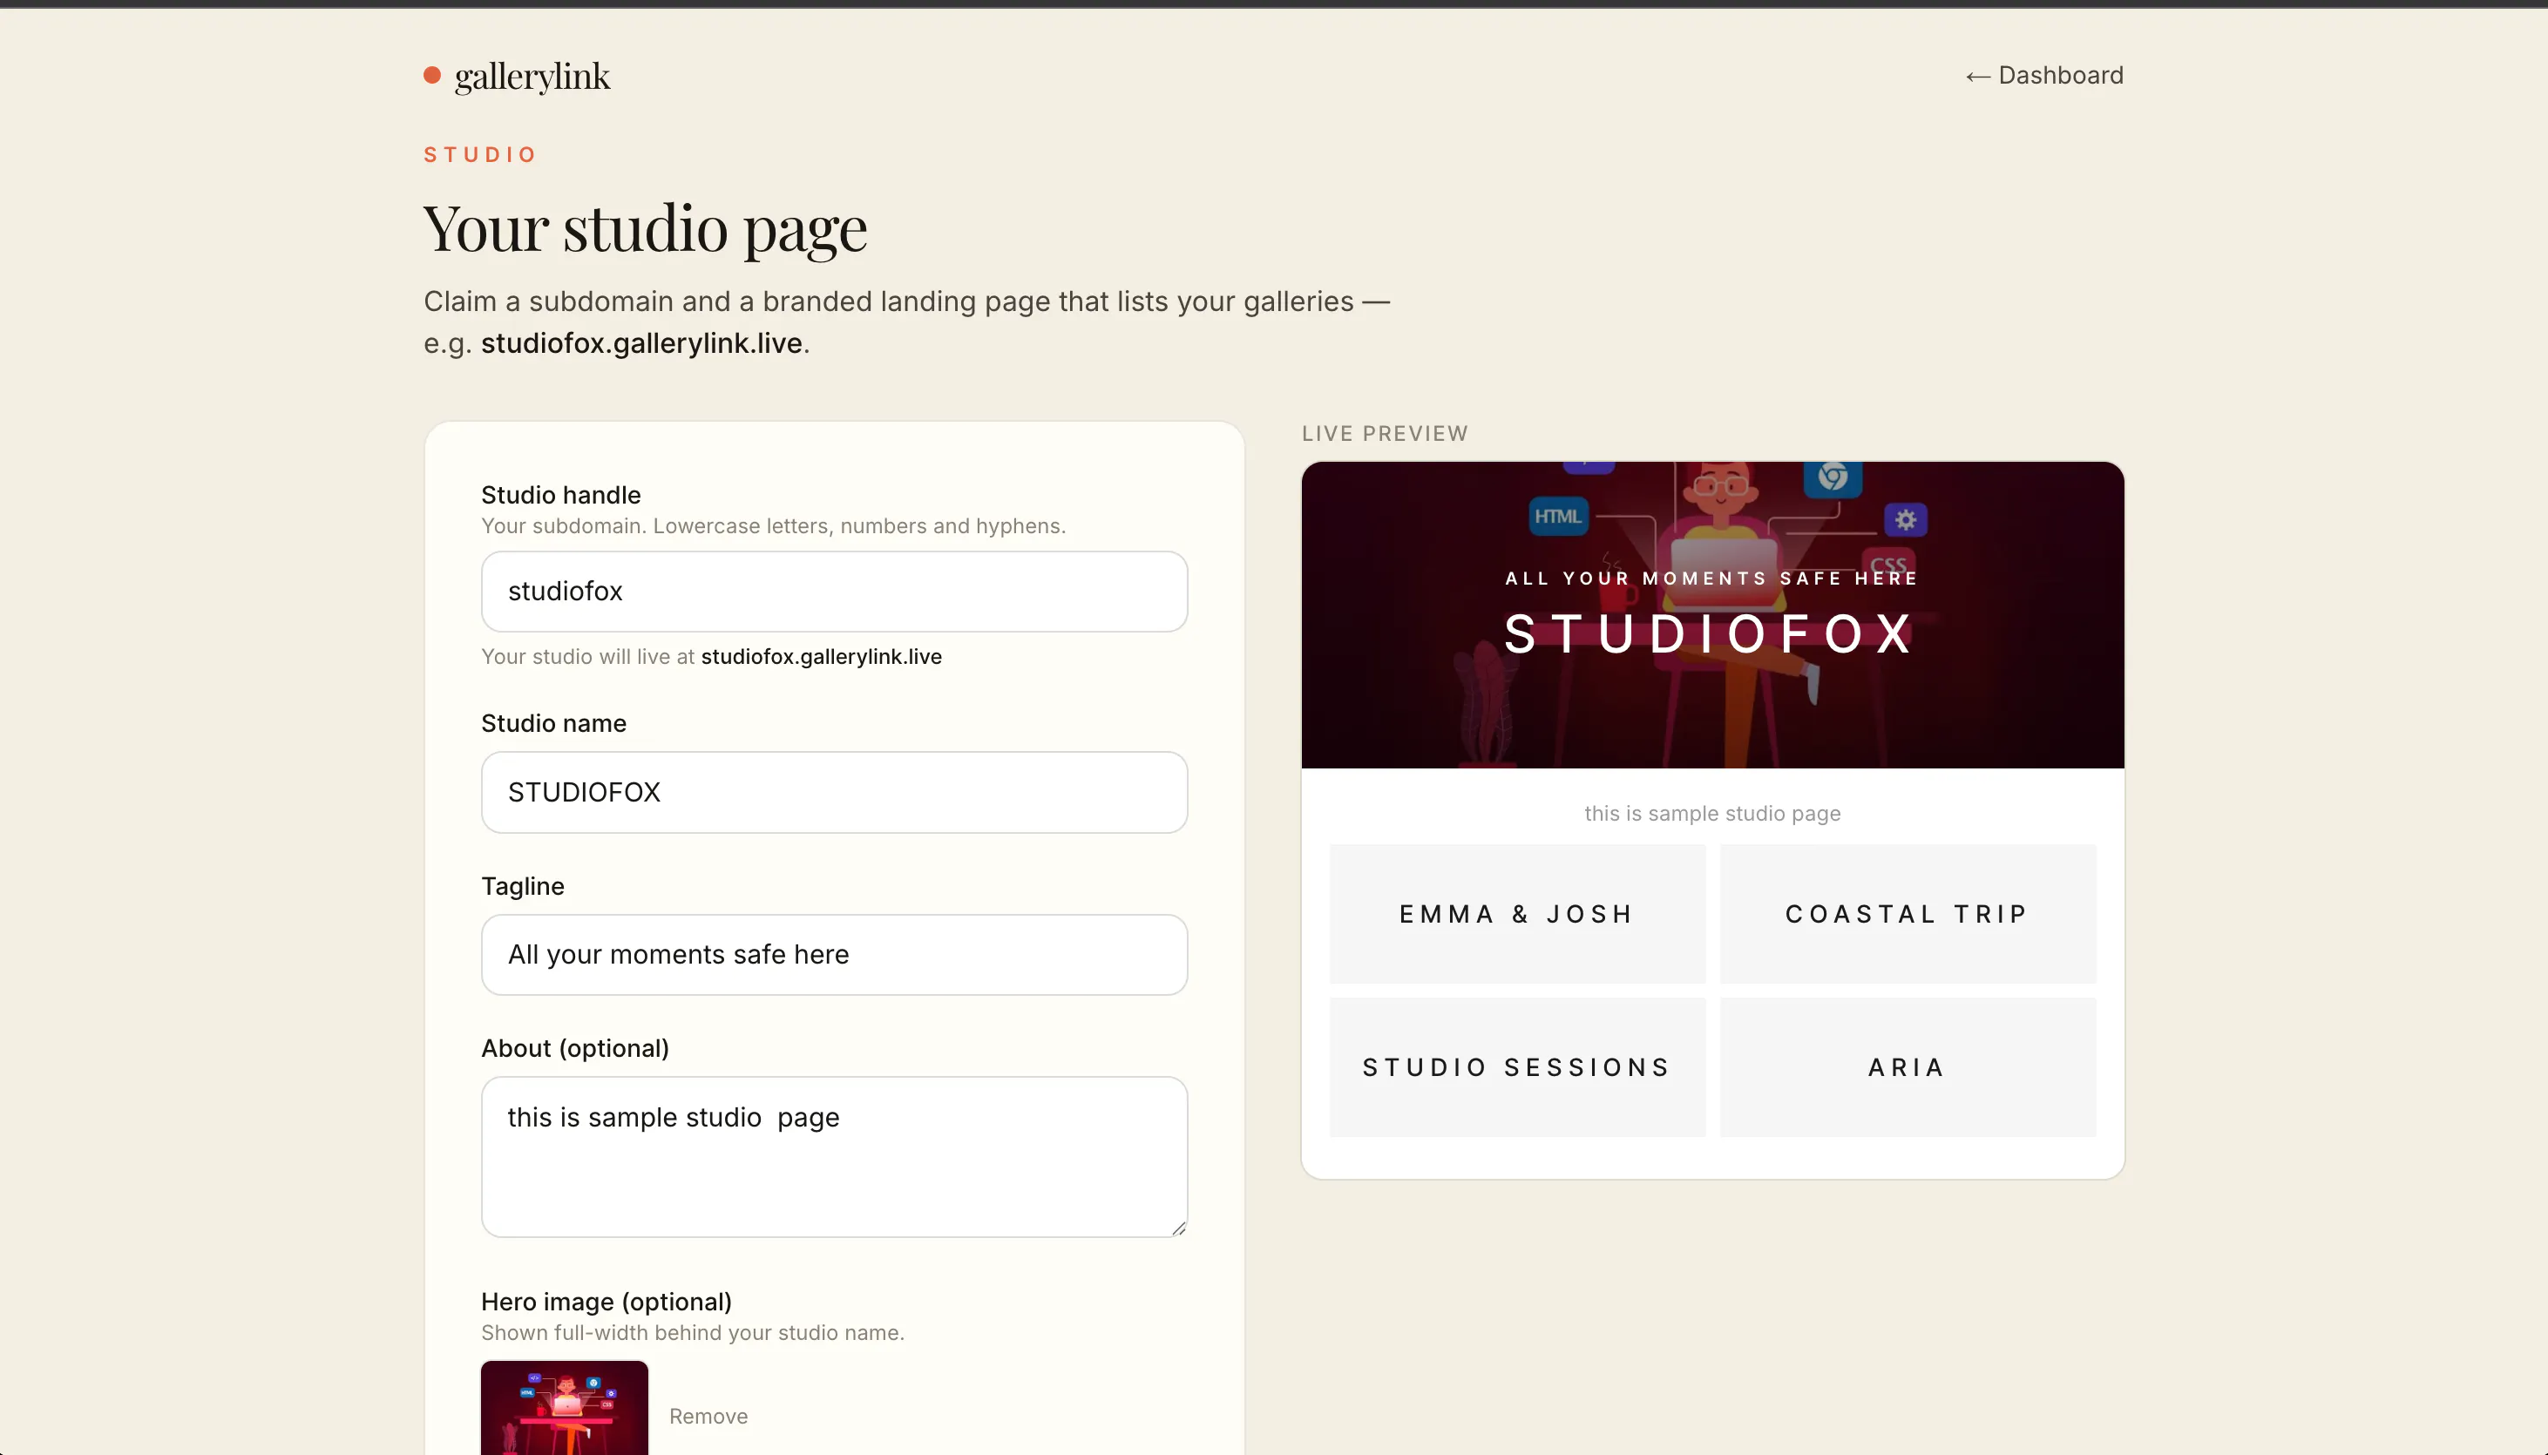Screen dimensions: 2548x1455
Task: Click the gallerylink logo
Action: point(517,76)
